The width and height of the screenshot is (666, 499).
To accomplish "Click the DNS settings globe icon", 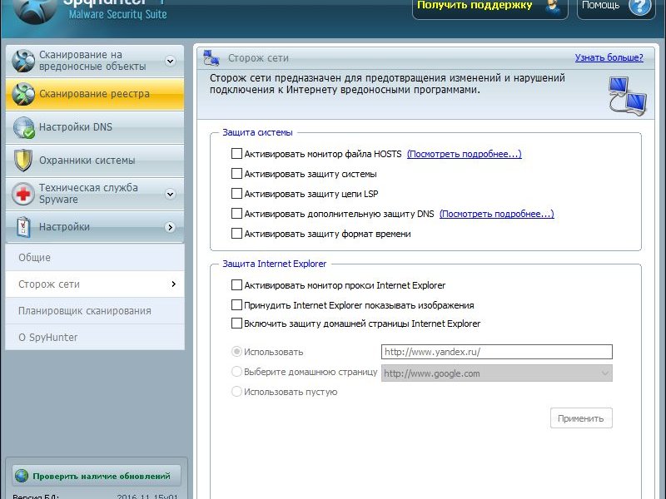I will coord(23,127).
